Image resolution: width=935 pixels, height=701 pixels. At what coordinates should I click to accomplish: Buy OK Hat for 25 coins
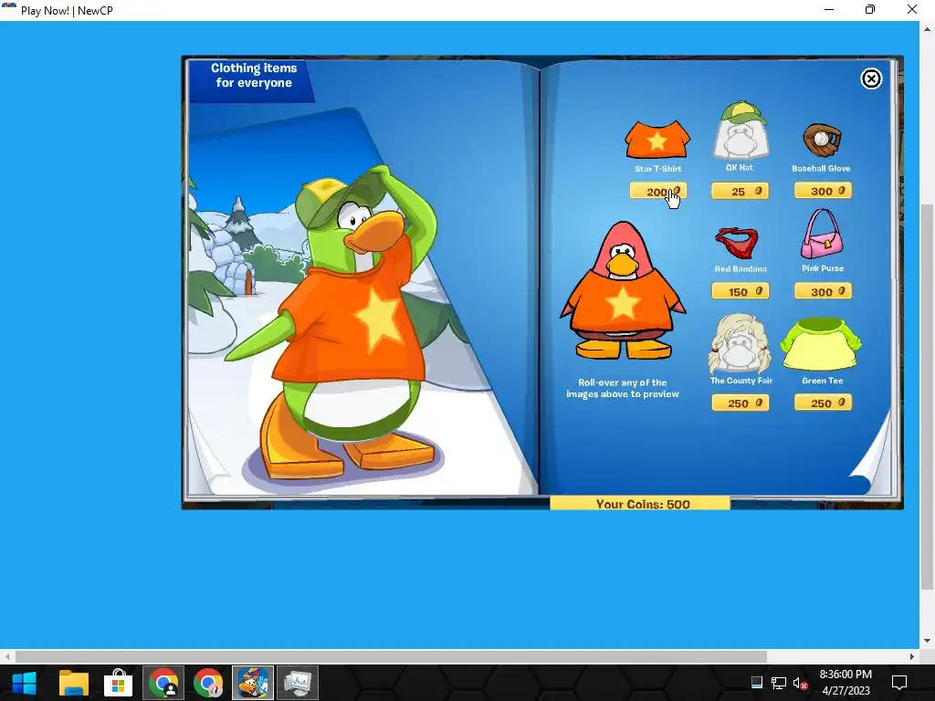pyautogui.click(x=740, y=191)
